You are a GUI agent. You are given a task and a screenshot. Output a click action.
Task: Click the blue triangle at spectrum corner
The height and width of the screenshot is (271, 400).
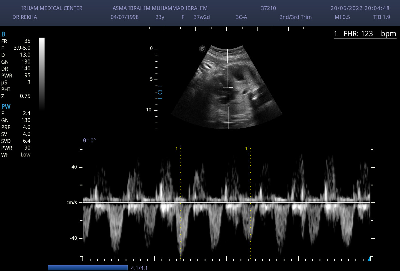[x=369, y=258]
